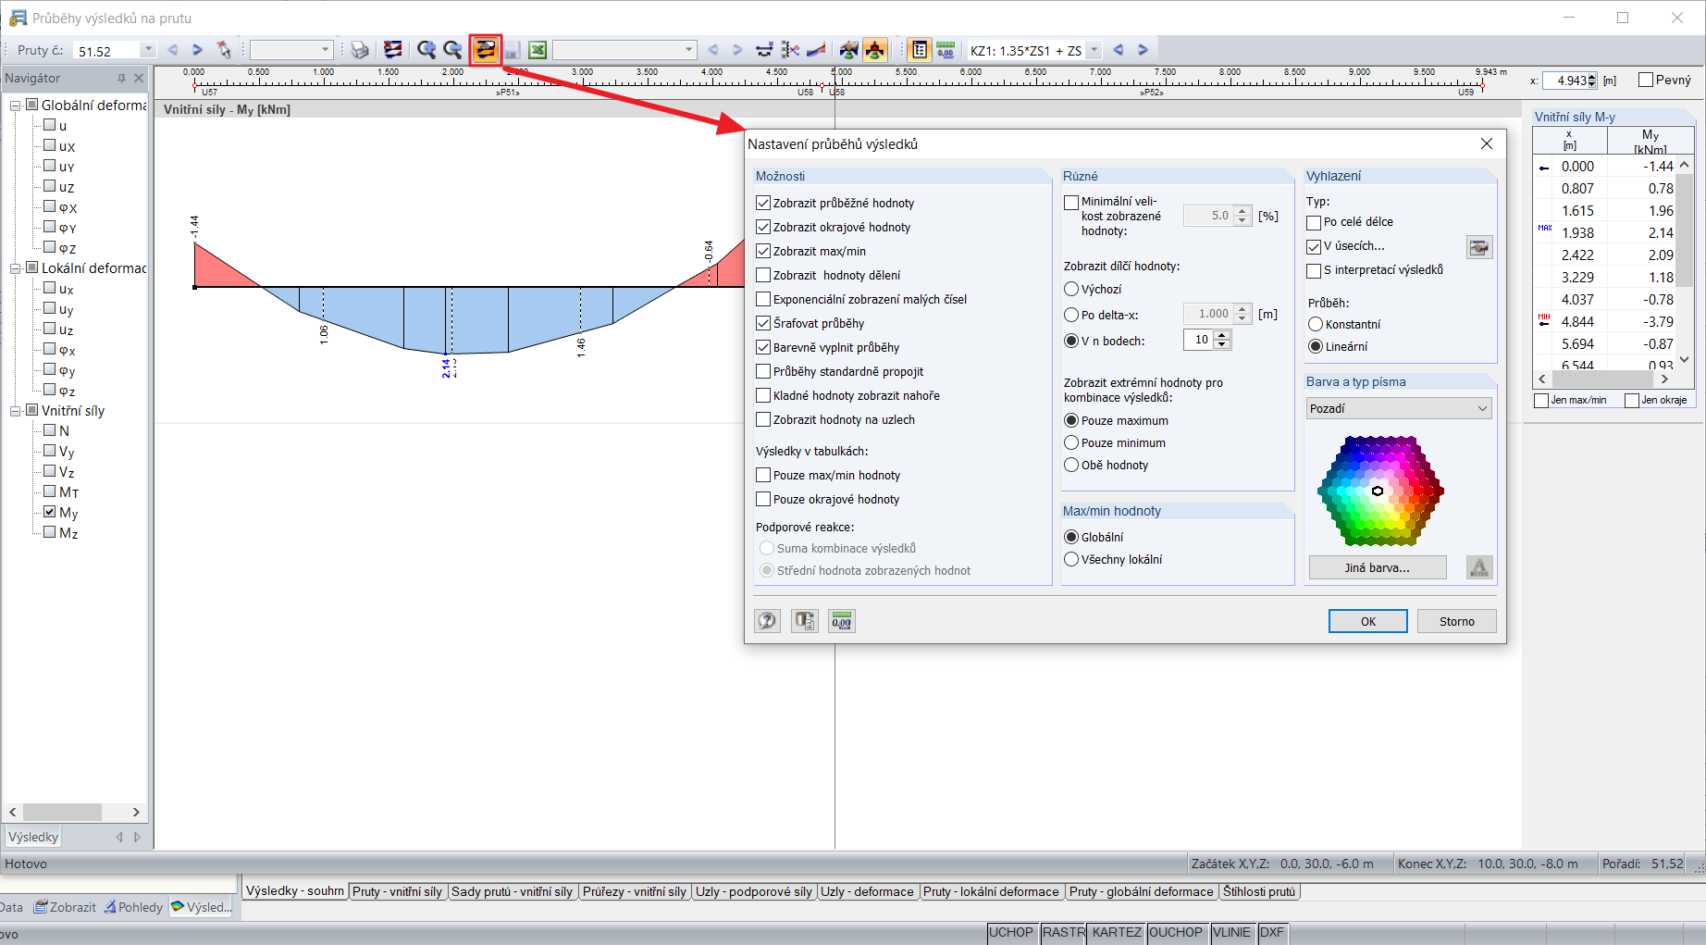Confirm the dialog with OK

coord(1367,621)
